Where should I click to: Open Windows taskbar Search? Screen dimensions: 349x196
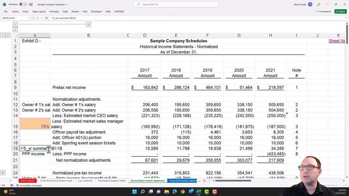(143, 192)
